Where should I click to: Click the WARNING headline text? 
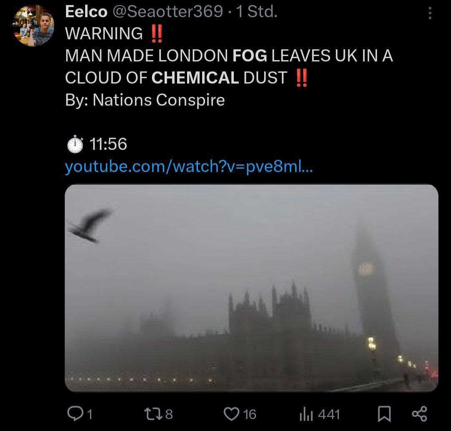click(x=104, y=34)
